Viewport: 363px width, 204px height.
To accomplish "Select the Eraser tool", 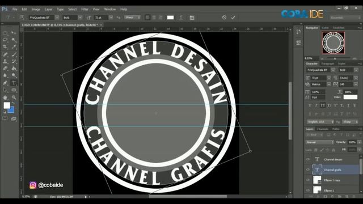I will click(x=5, y=69).
